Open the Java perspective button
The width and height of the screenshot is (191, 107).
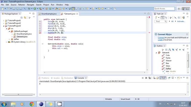click(186, 9)
